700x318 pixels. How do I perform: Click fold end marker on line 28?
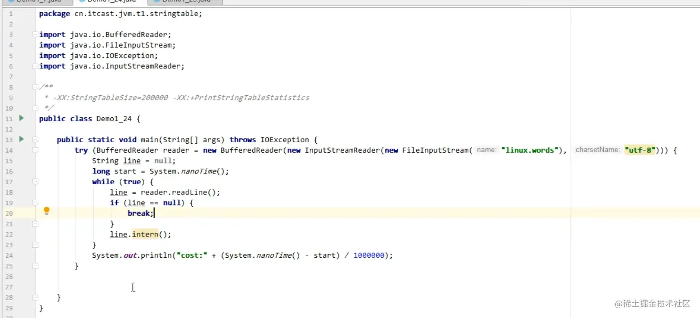[x=35, y=298]
